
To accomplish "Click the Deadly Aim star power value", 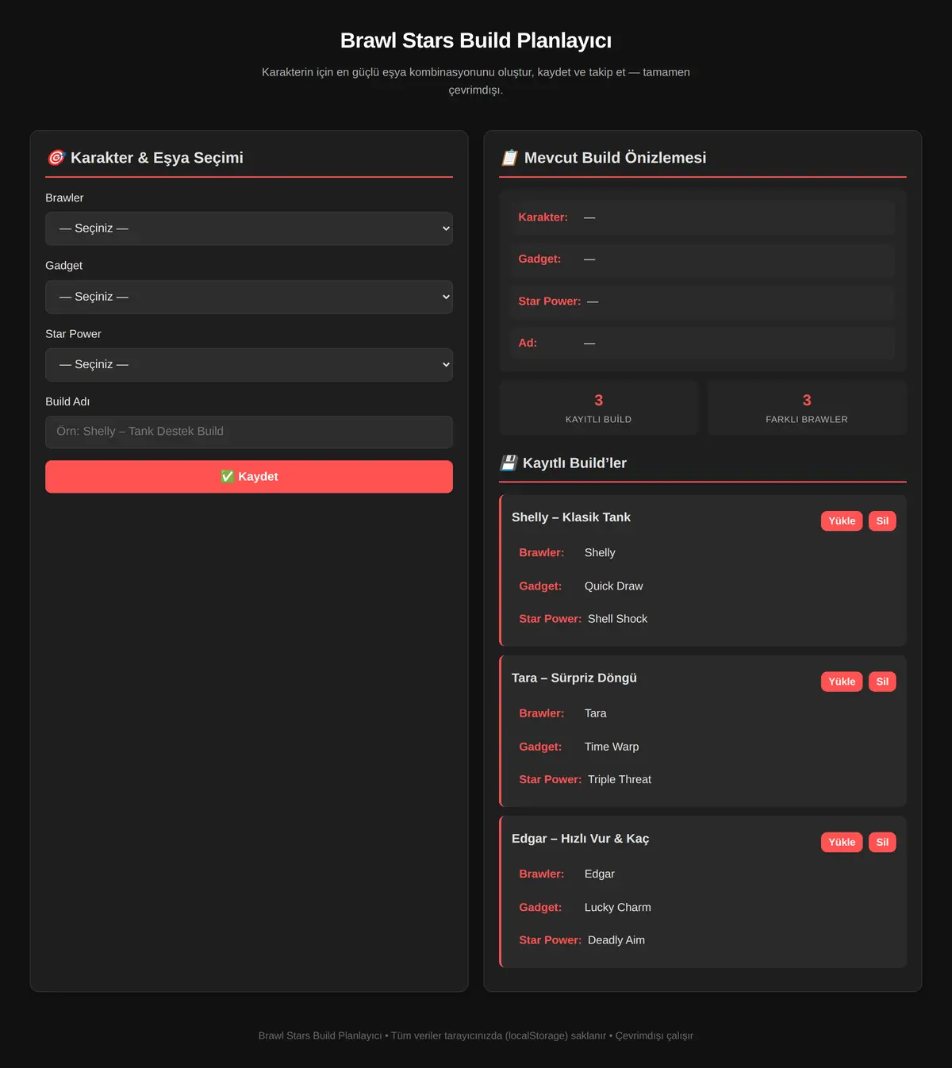I will coord(616,940).
